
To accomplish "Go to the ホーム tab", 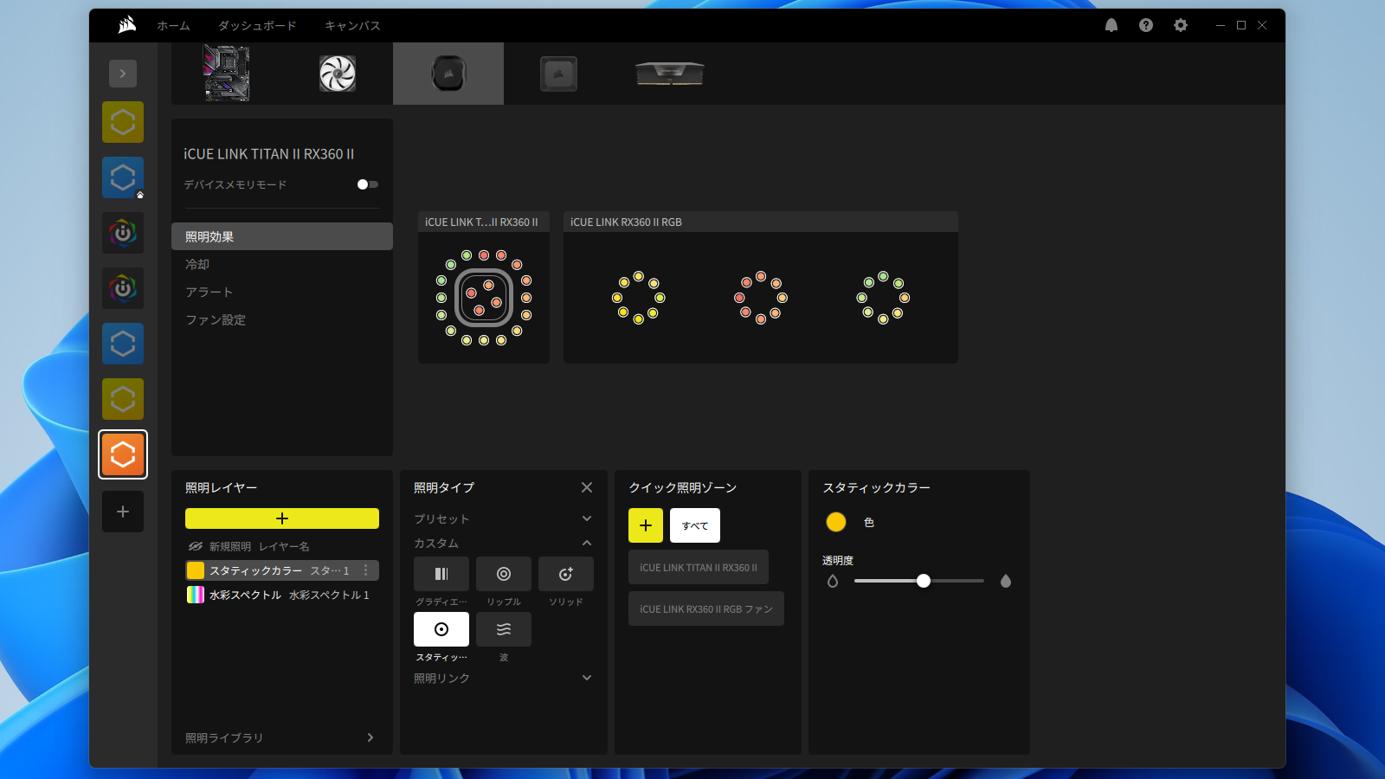I will (173, 26).
